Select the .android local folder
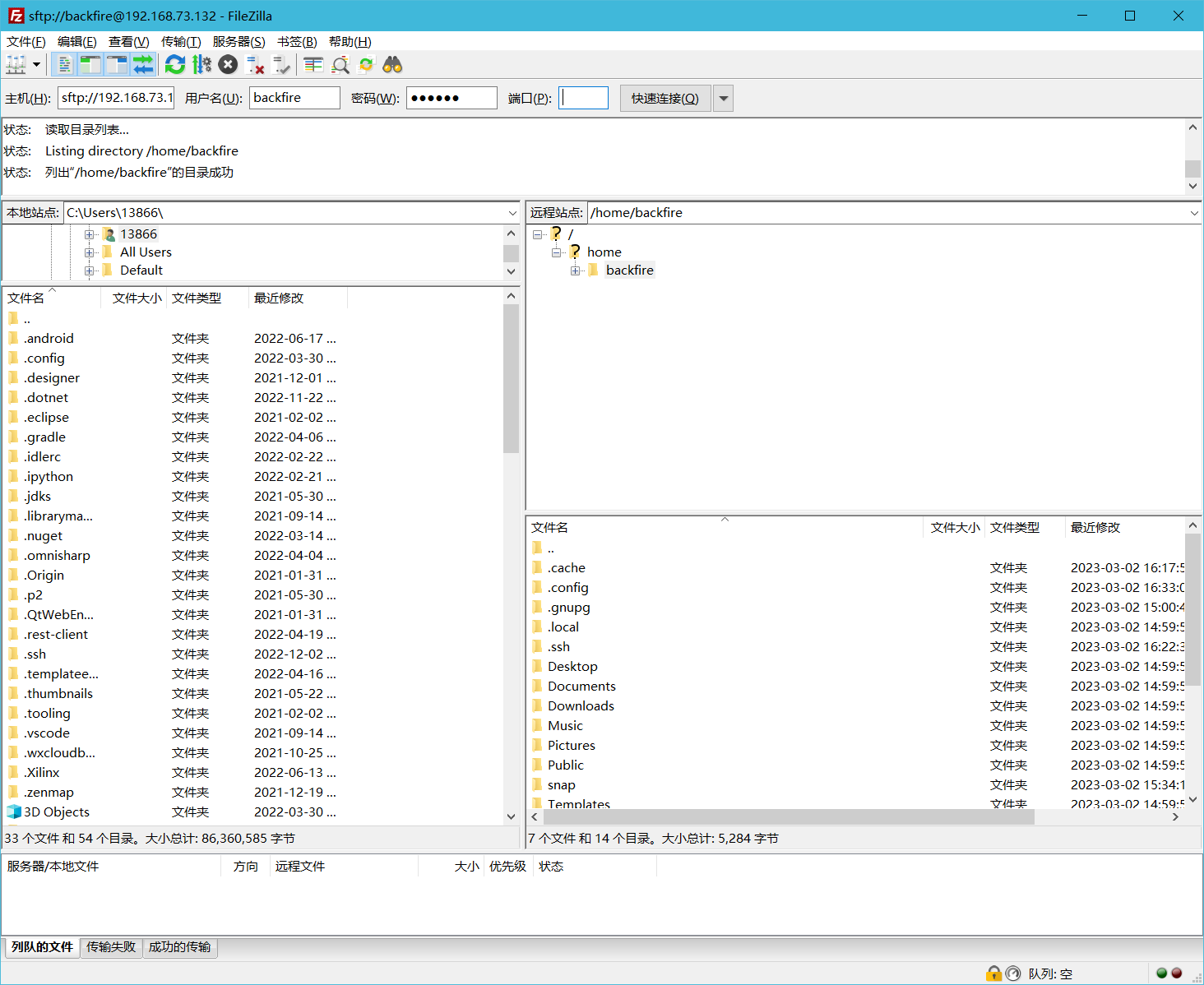 [49, 339]
